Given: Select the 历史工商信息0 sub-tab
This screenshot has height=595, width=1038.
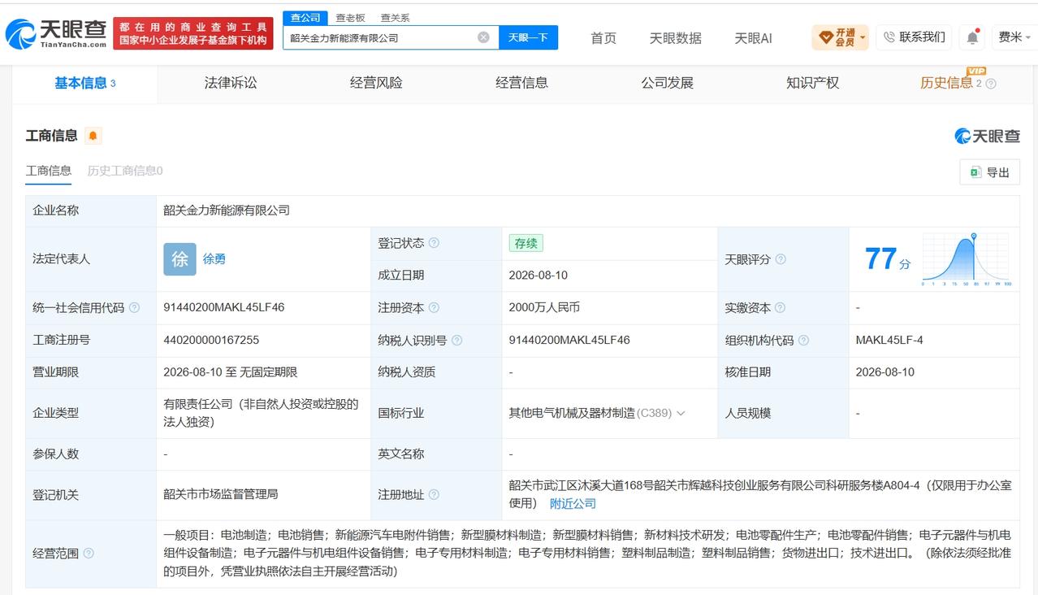Looking at the screenshot, I should click(x=125, y=171).
